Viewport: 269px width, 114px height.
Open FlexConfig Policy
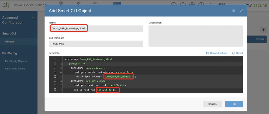[15, 68]
